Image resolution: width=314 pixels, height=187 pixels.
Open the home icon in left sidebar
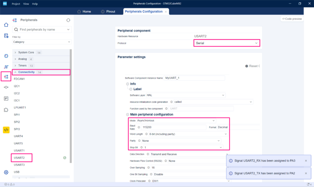click(6, 25)
